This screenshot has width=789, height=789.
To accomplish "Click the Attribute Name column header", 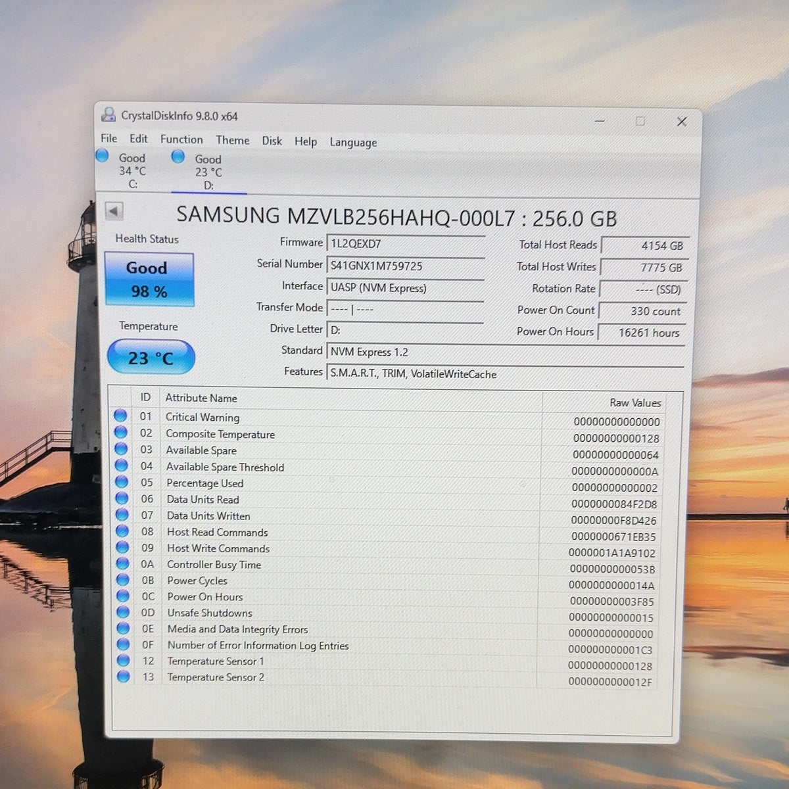I will pos(201,398).
